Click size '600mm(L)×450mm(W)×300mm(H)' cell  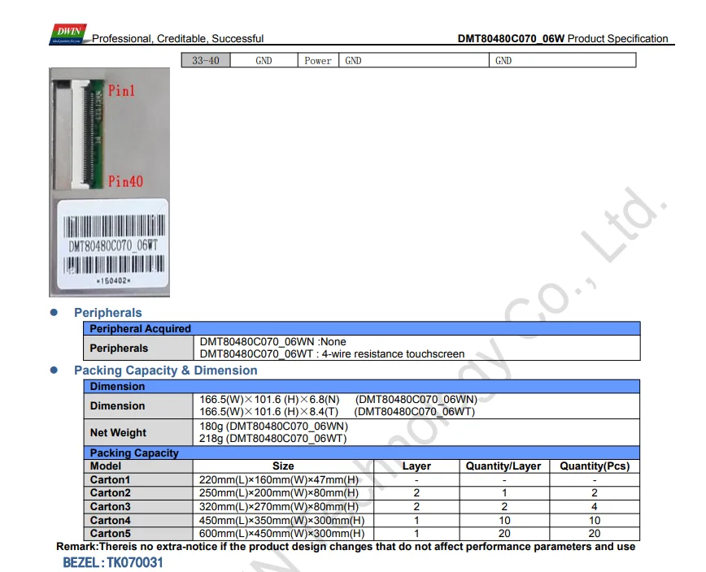282,533
